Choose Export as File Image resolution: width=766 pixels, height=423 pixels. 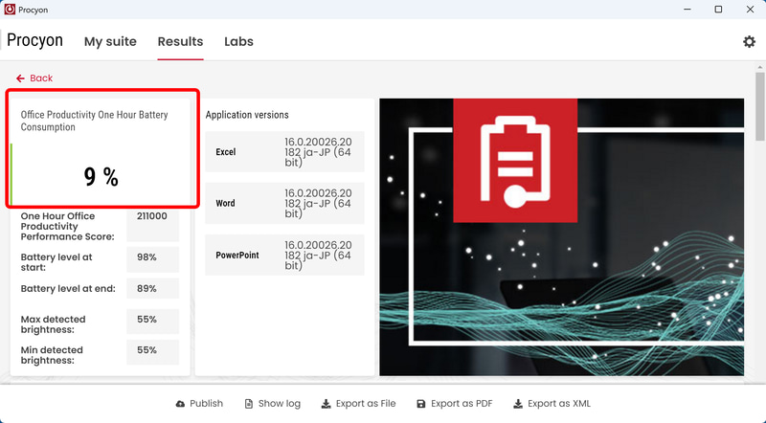point(358,404)
